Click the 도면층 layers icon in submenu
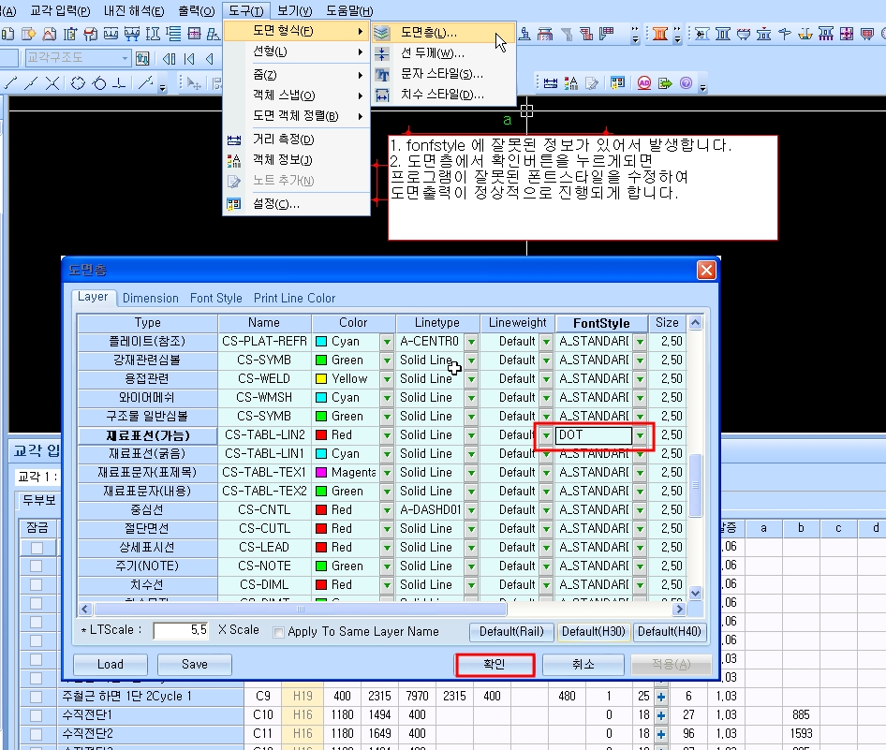 382,33
